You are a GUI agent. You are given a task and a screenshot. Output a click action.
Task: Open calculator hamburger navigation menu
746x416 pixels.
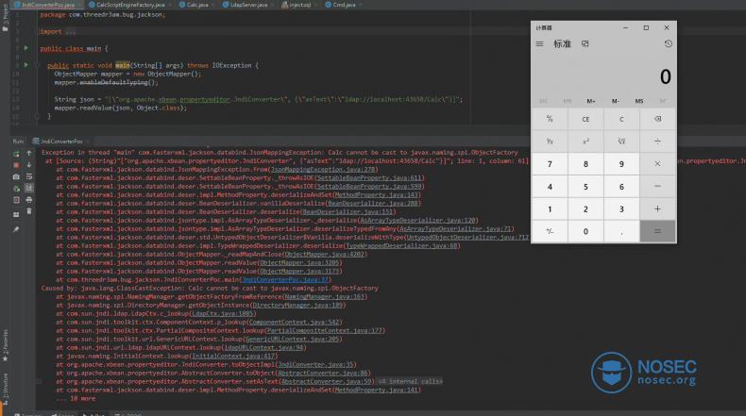coord(539,43)
